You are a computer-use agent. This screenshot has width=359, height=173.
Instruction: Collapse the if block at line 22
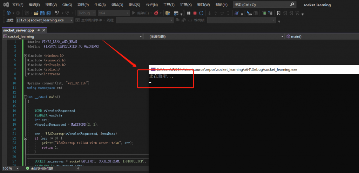[x=25, y=138]
